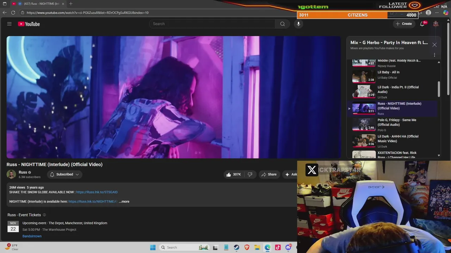Open the Create menu
The width and height of the screenshot is (451, 253).
pos(404,24)
